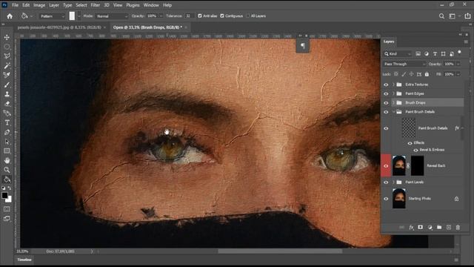474x267 pixels.
Task: Toggle Quick Mask mode
Action: click(7, 209)
